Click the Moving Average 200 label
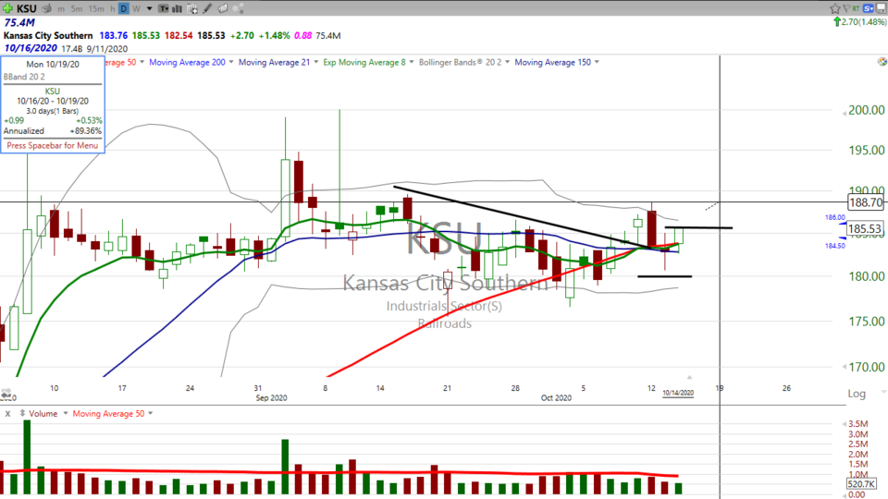888x499 pixels. coord(187,62)
